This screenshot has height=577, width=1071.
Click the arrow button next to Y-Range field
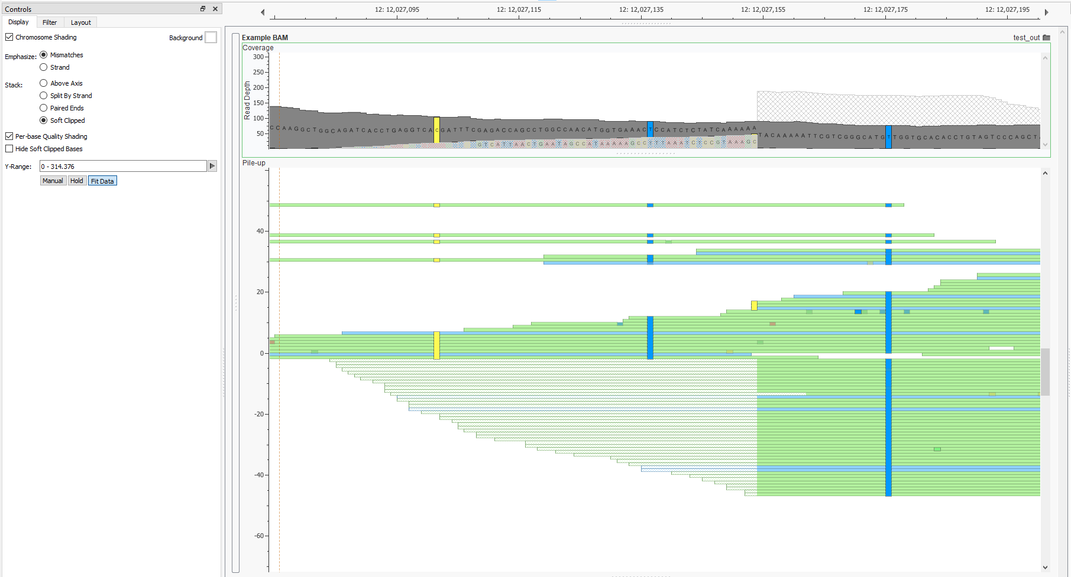[x=212, y=166]
